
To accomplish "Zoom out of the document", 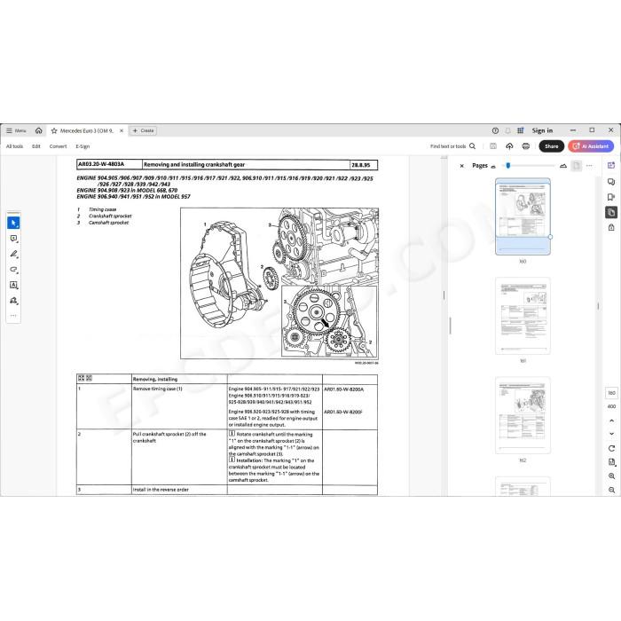I will (x=611, y=490).
